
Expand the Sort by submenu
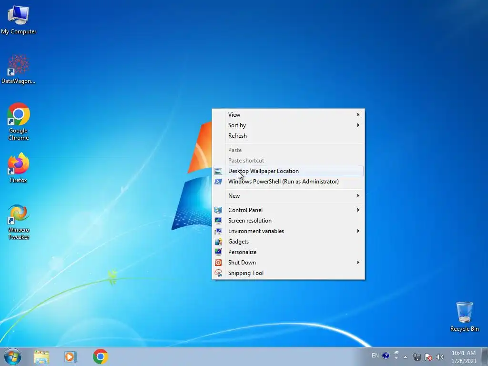tap(288, 125)
